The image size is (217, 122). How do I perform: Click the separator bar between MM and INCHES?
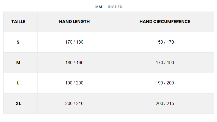click(105, 7)
